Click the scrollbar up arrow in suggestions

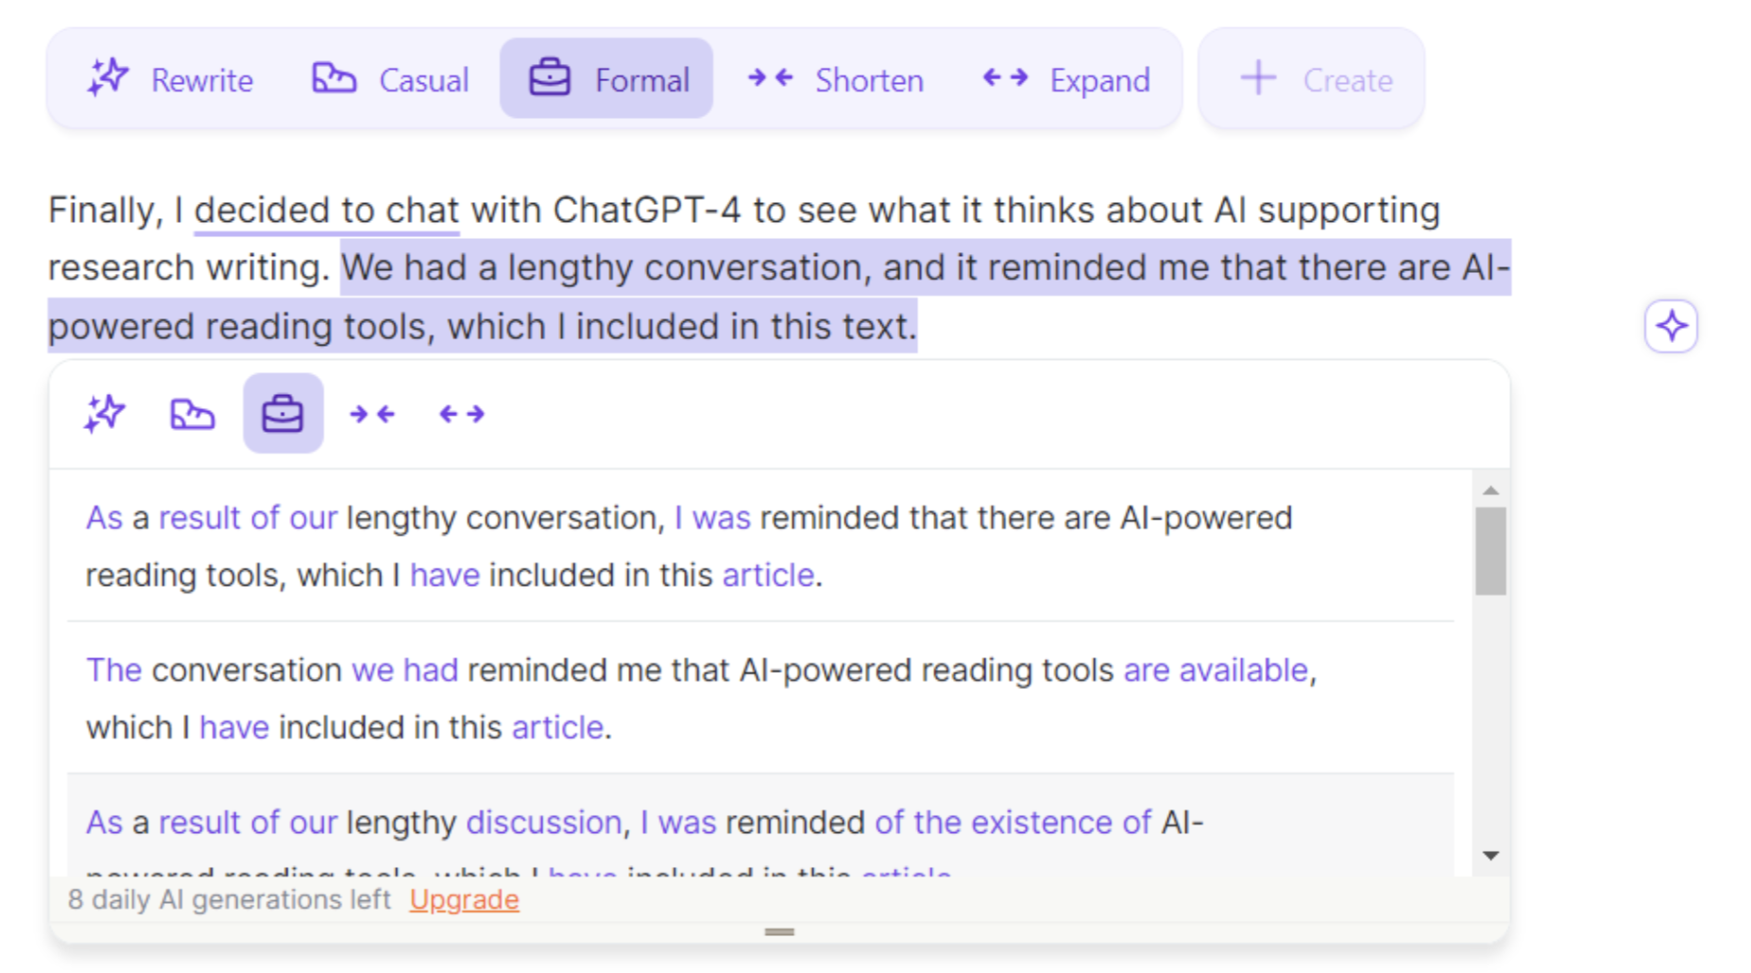pos(1491,490)
